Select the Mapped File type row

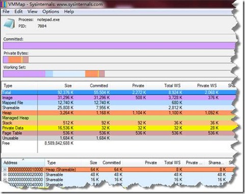coord(119,103)
